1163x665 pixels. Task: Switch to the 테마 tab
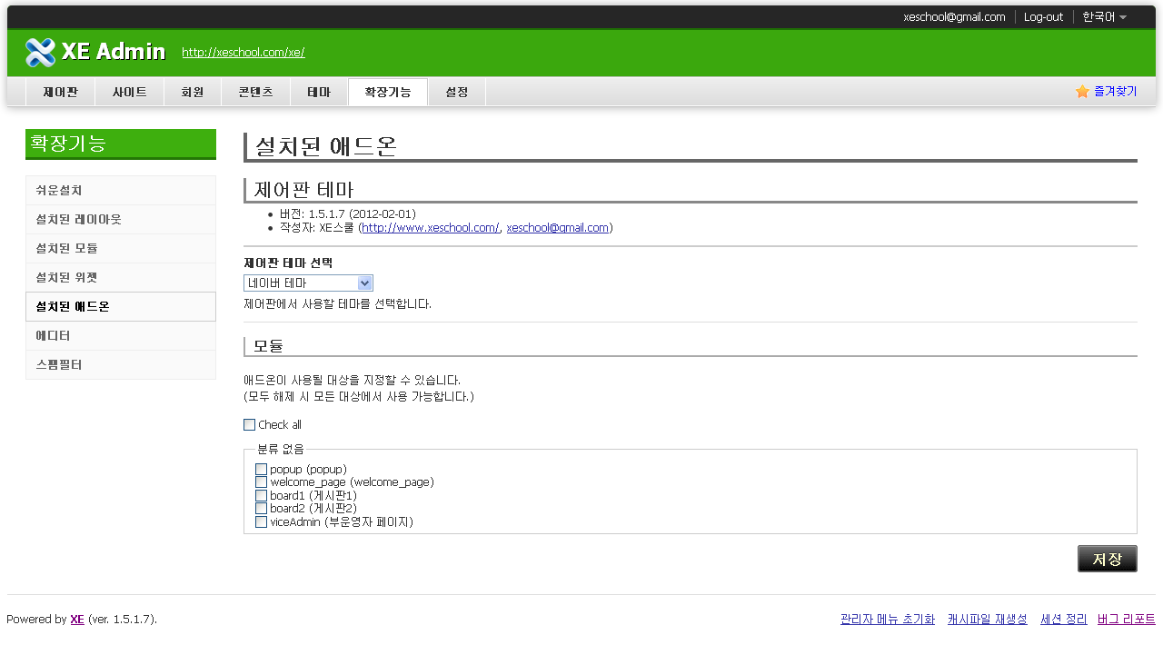coord(319,91)
